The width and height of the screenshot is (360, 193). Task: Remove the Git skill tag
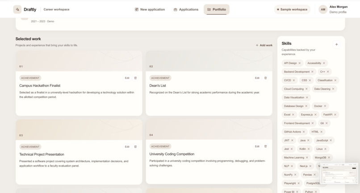(x=327, y=123)
